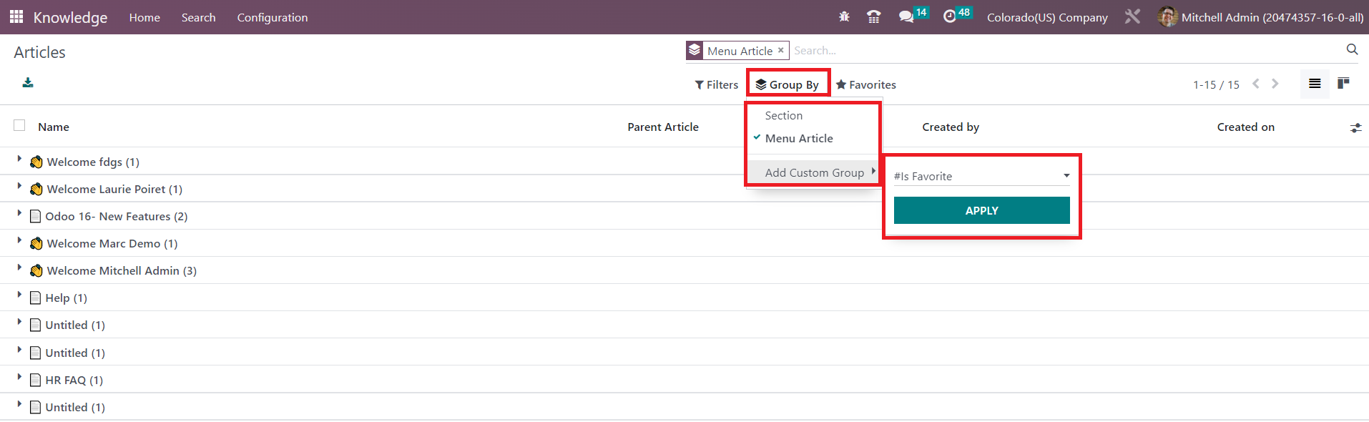The height and width of the screenshot is (422, 1369).
Task: Open the Search menu
Action: 198,17
